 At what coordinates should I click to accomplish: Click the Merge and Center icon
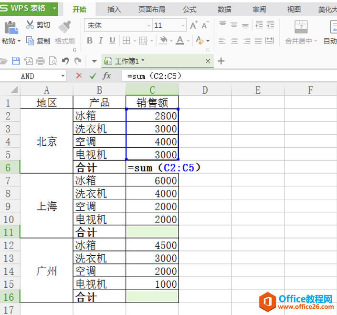(301, 27)
